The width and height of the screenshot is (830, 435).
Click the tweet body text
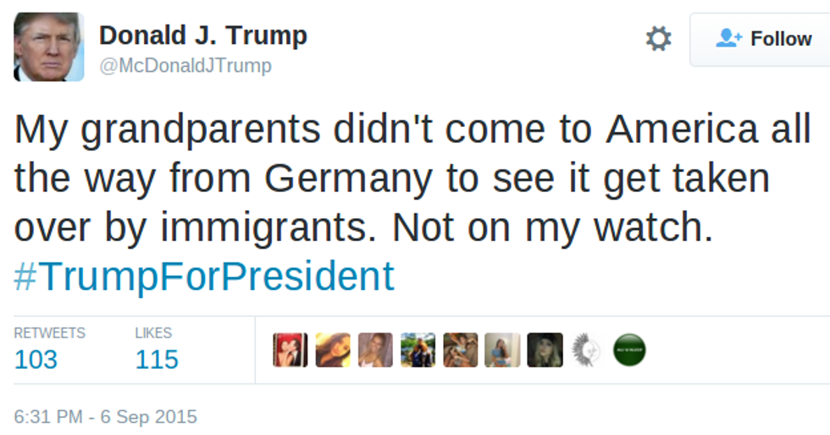point(407,178)
